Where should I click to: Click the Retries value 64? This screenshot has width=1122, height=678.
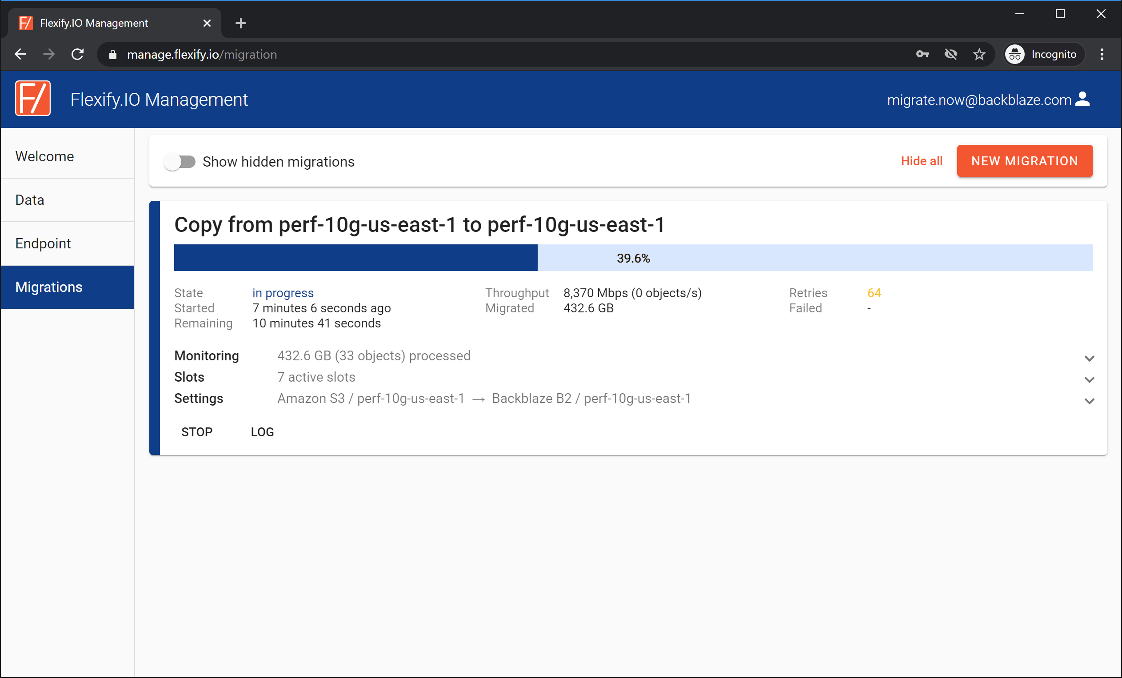(x=874, y=293)
